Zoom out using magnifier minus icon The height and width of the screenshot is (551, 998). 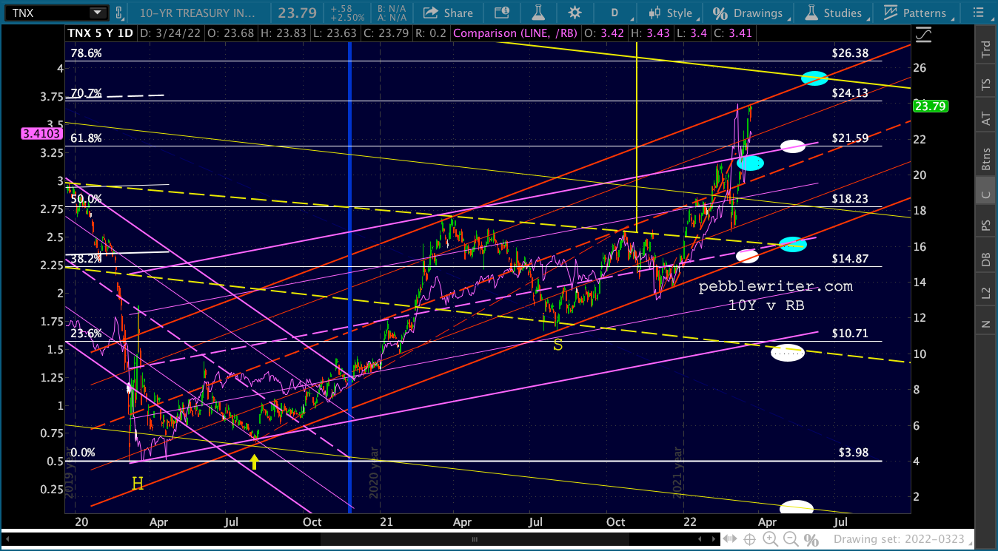pyautogui.click(x=790, y=539)
